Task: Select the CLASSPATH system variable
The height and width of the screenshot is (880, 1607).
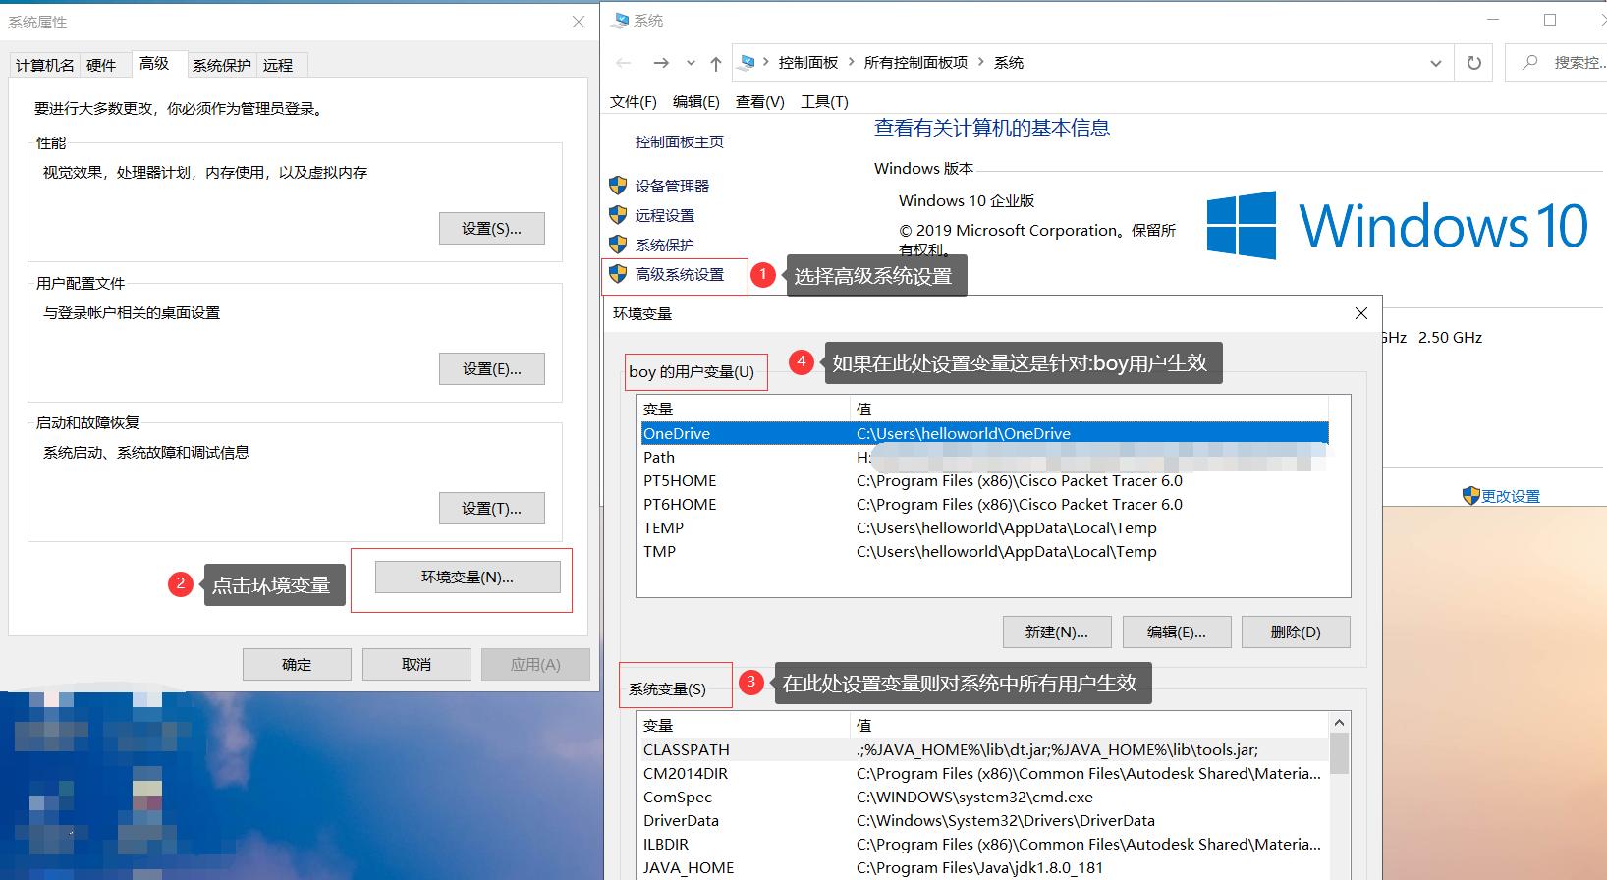Action: tap(984, 749)
